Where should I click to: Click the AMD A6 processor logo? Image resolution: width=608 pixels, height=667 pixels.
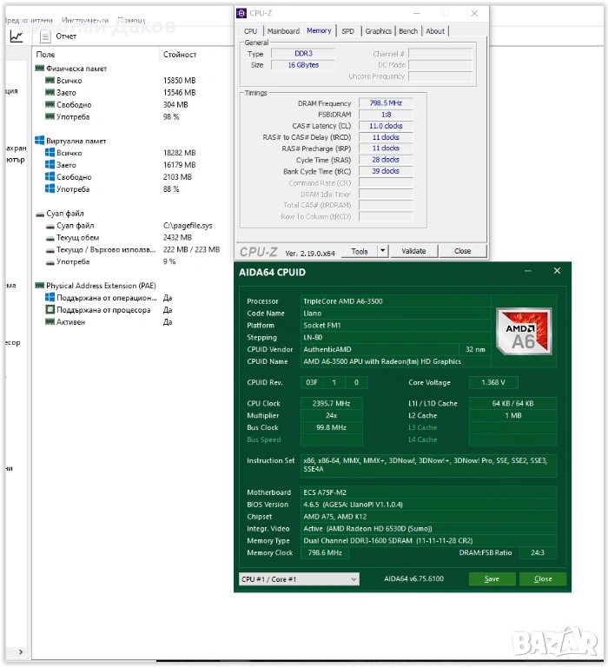click(x=522, y=332)
